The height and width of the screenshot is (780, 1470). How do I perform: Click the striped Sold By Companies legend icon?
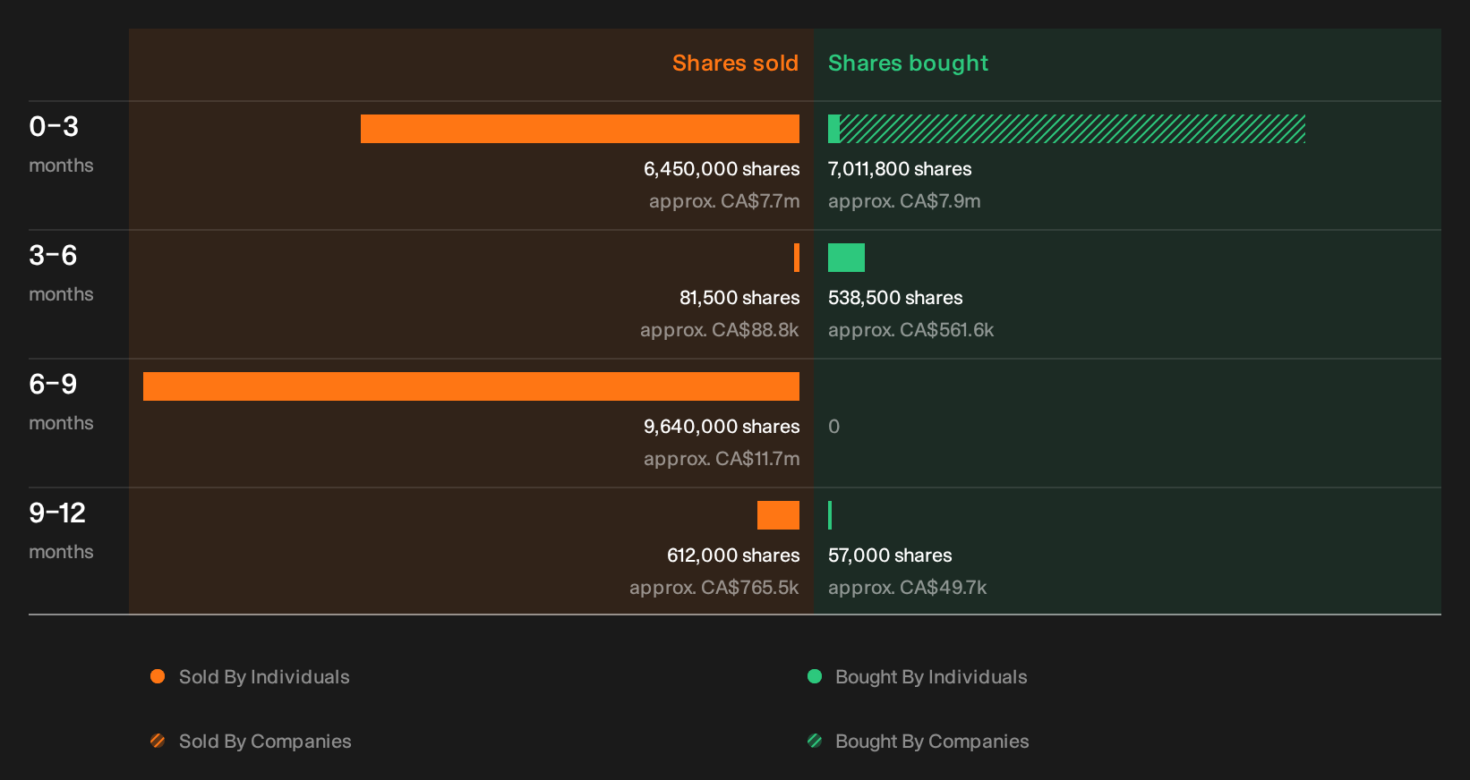tap(158, 741)
